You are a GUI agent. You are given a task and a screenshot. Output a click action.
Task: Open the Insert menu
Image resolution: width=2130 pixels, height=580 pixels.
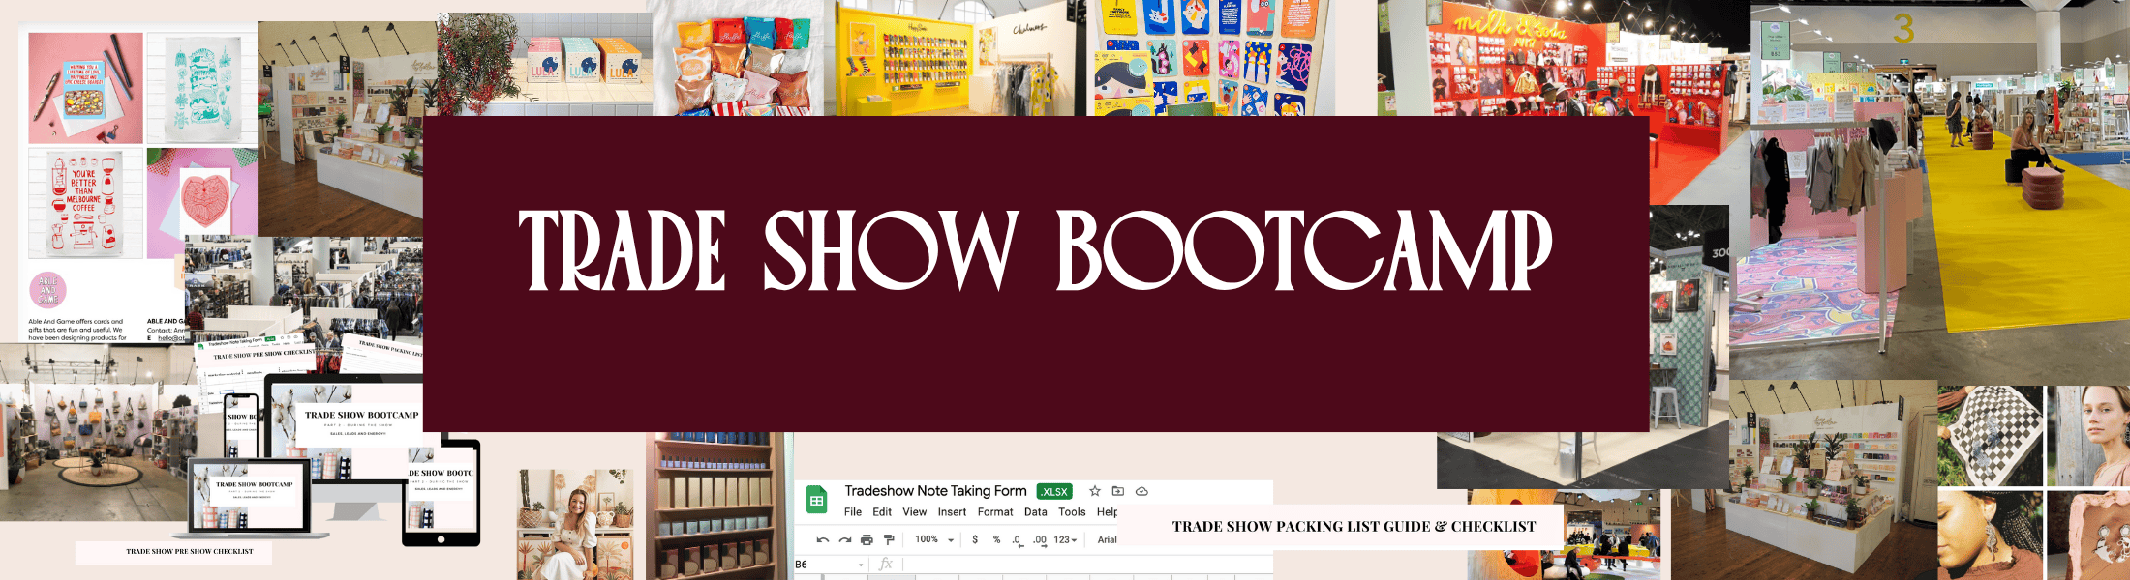(x=952, y=512)
